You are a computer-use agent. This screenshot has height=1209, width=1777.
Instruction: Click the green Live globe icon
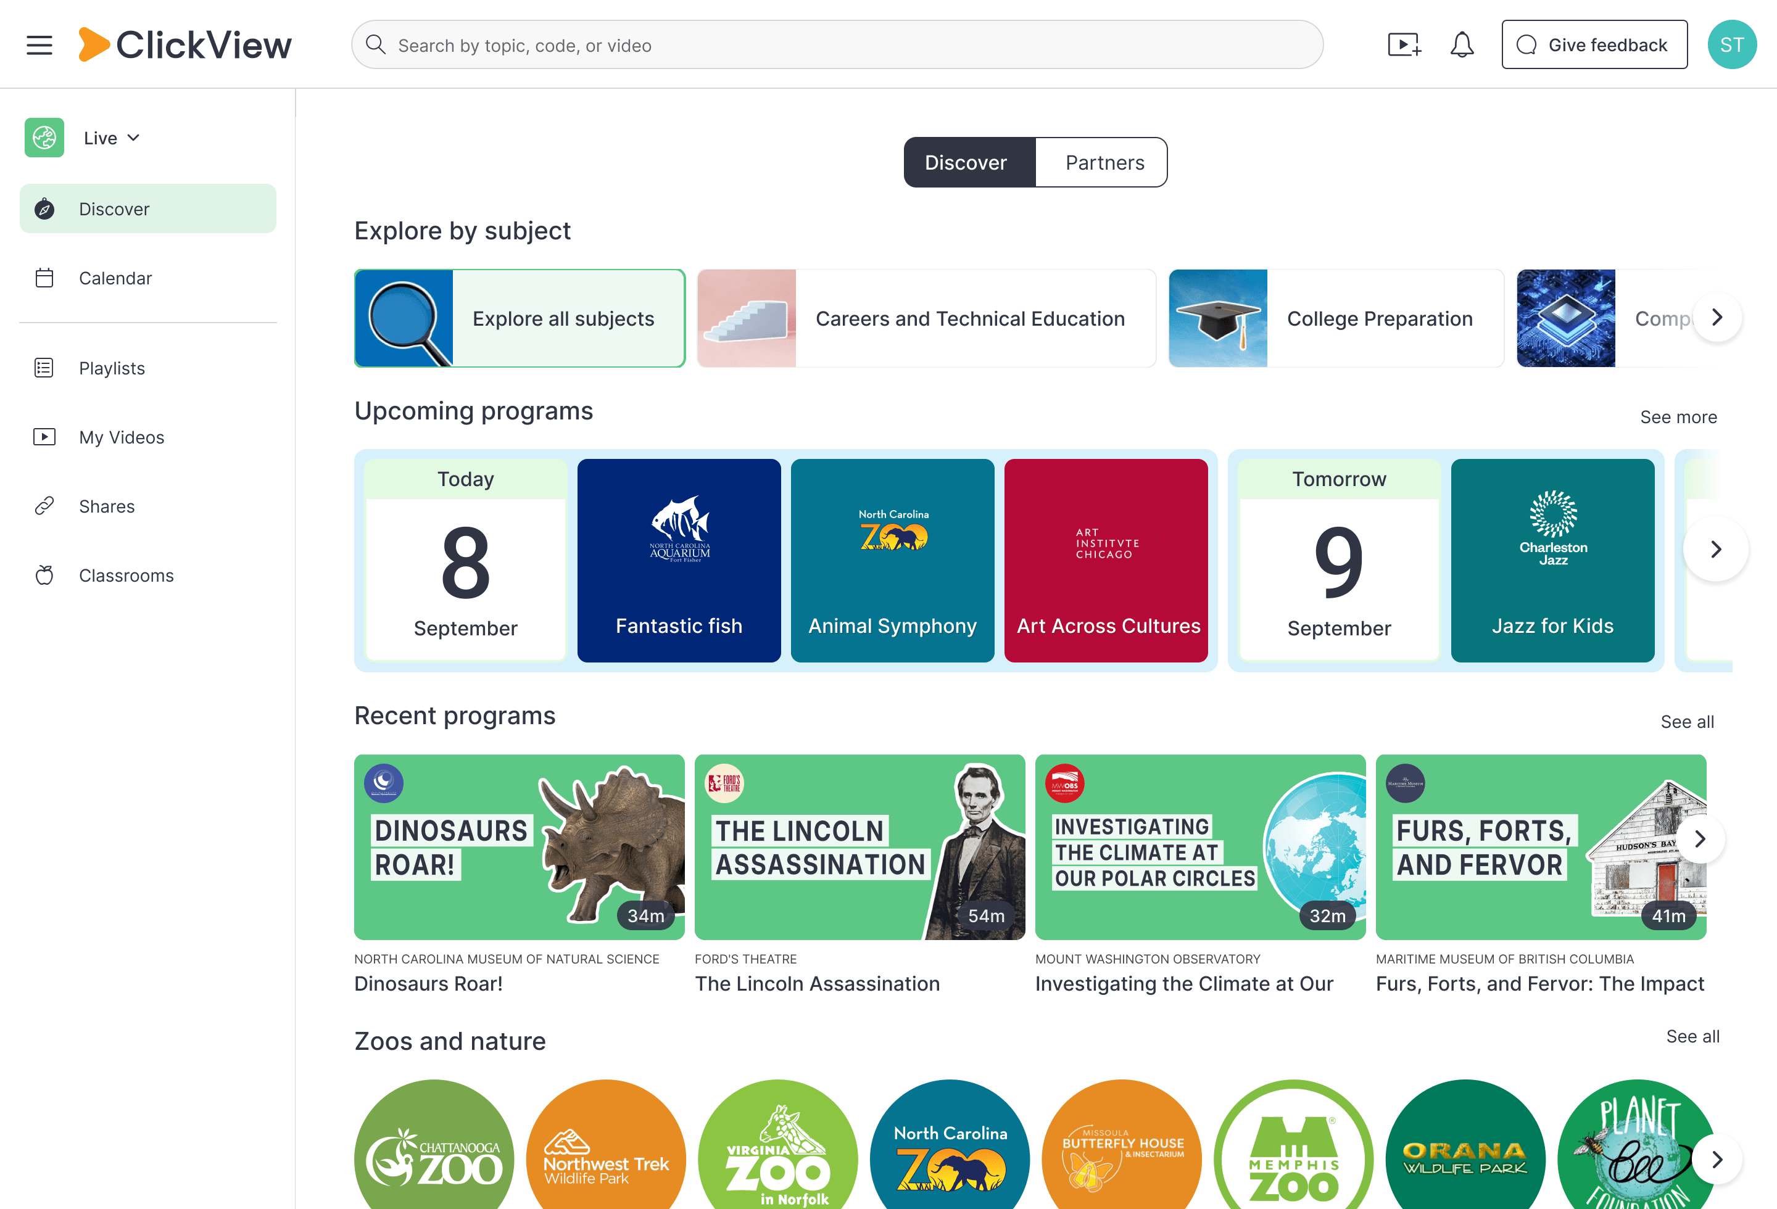[x=44, y=138]
